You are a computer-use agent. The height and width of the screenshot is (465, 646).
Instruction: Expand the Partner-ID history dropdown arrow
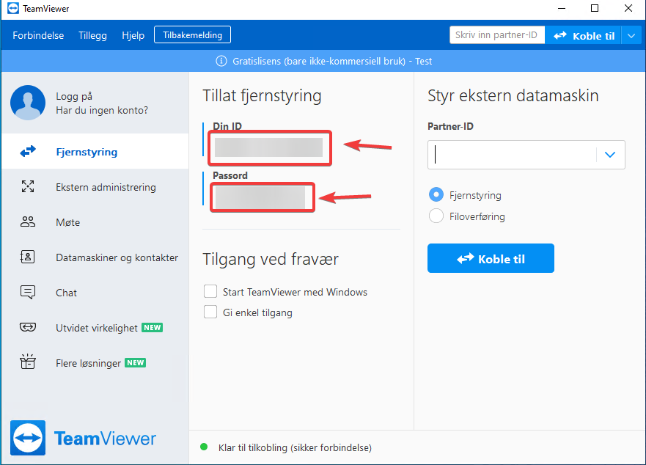(x=610, y=155)
